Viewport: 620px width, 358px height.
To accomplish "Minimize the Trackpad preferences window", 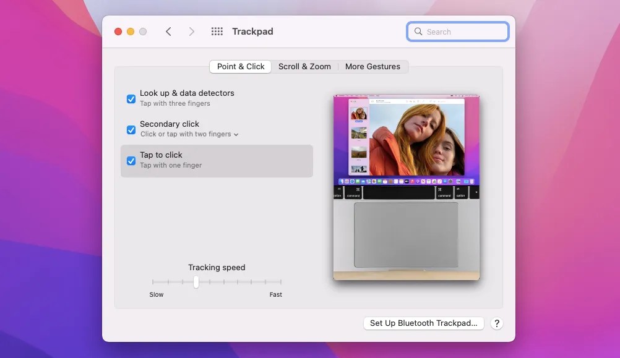I will (130, 31).
